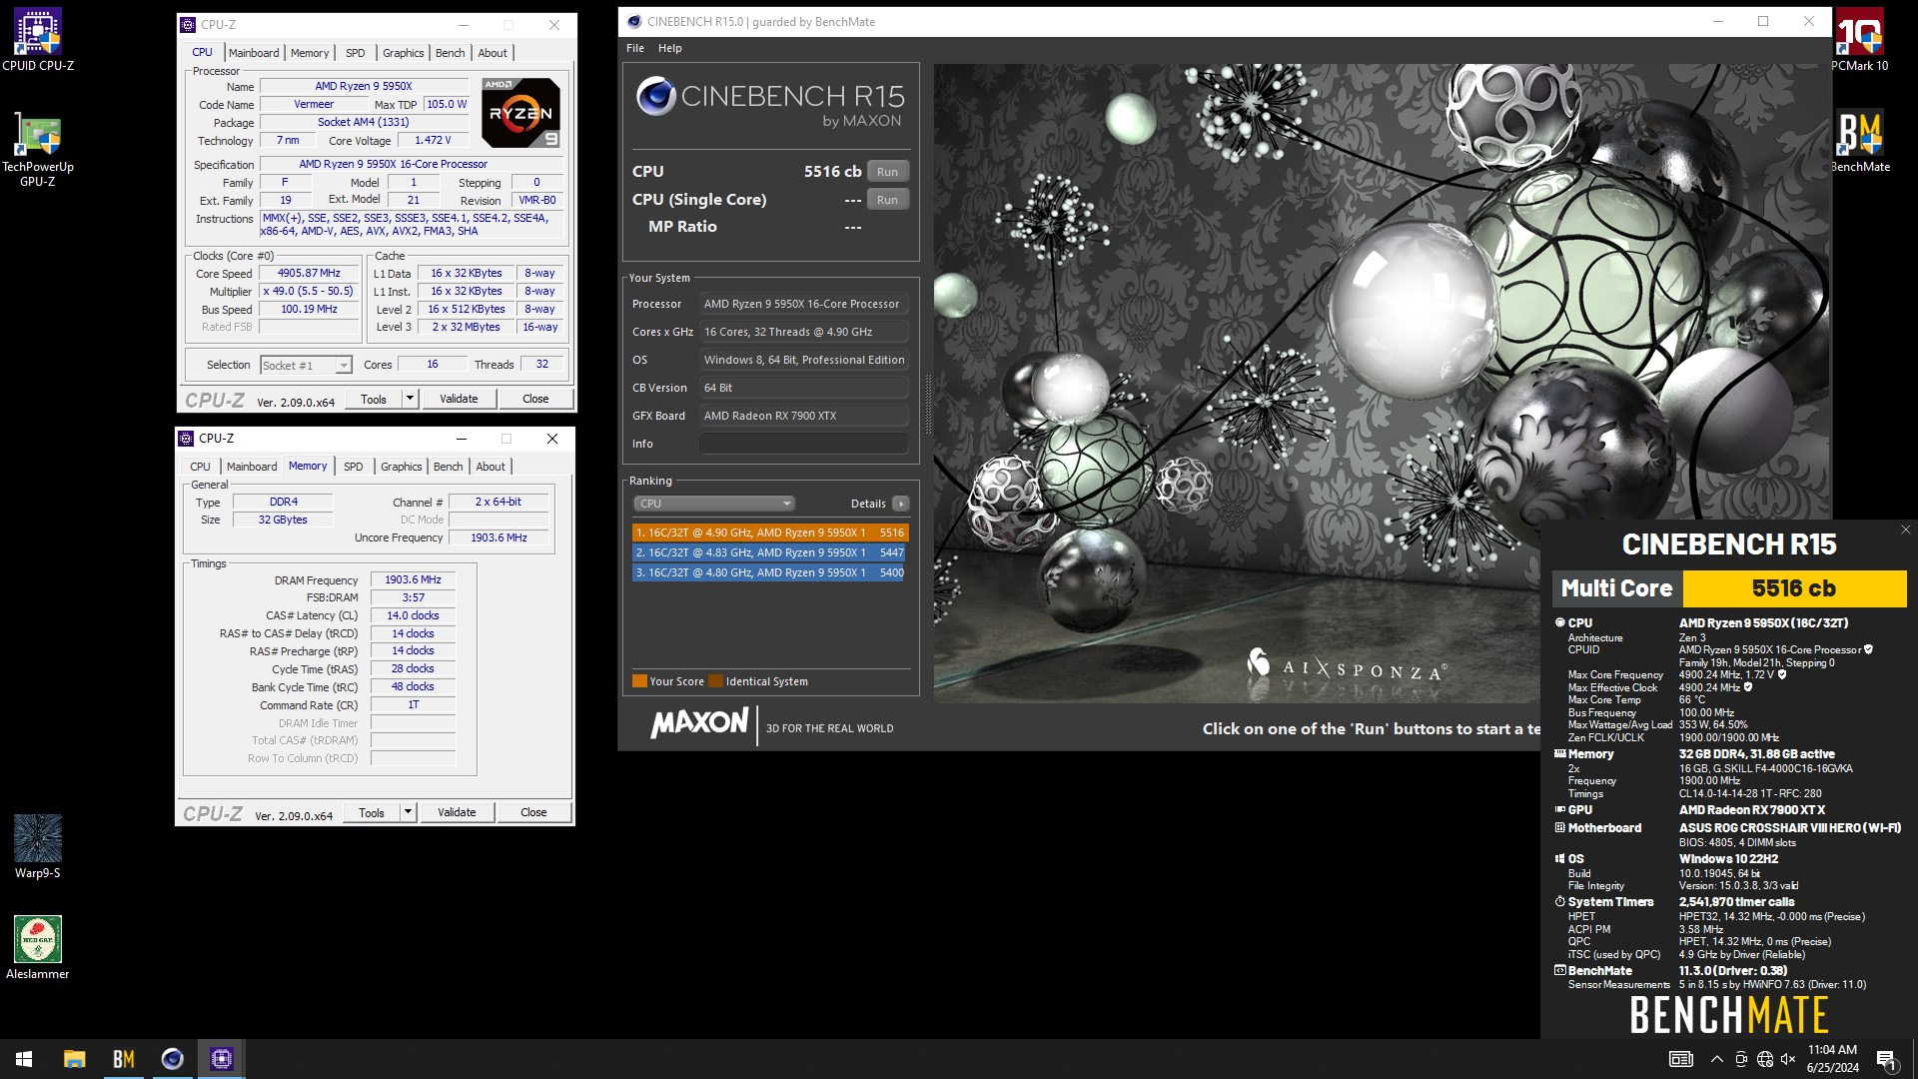Close the BenchMate result overlay
The height and width of the screenshot is (1079, 1918).
1905,530
